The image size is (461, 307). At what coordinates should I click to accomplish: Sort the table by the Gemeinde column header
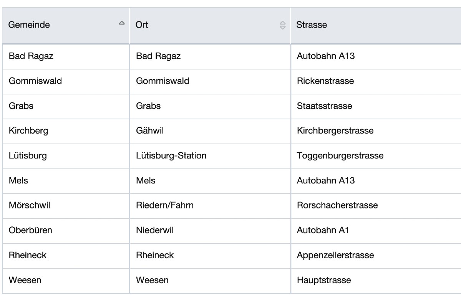coord(29,25)
